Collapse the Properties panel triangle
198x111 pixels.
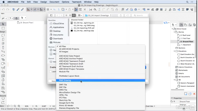(x=172, y=98)
